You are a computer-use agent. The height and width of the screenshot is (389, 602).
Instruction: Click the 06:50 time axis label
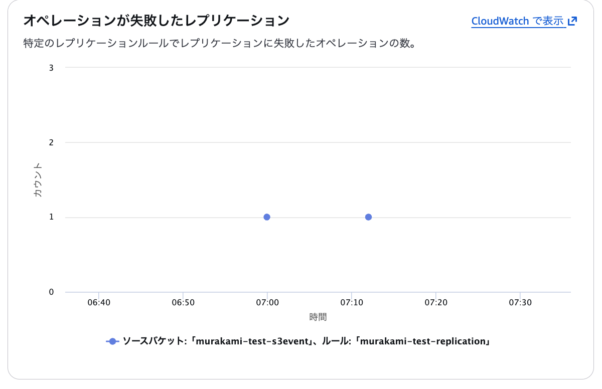(x=183, y=303)
